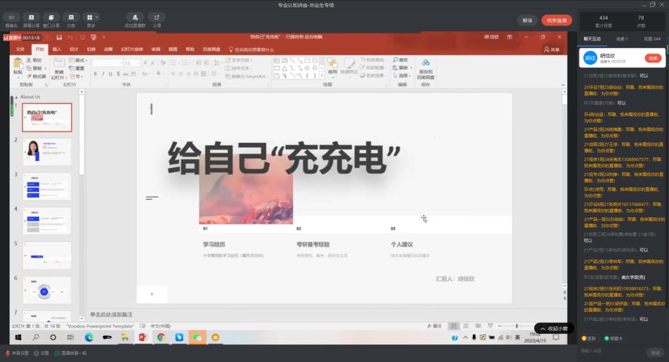The width and height of the screenshot is (669, 362).
Task: Toggle the 摄像头 camera button
Action: coord(11,17)
